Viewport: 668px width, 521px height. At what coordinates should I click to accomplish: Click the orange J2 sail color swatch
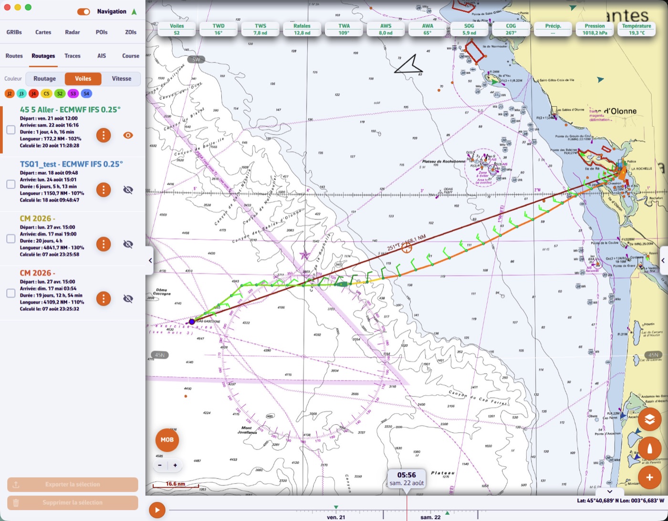coord(10,93)
